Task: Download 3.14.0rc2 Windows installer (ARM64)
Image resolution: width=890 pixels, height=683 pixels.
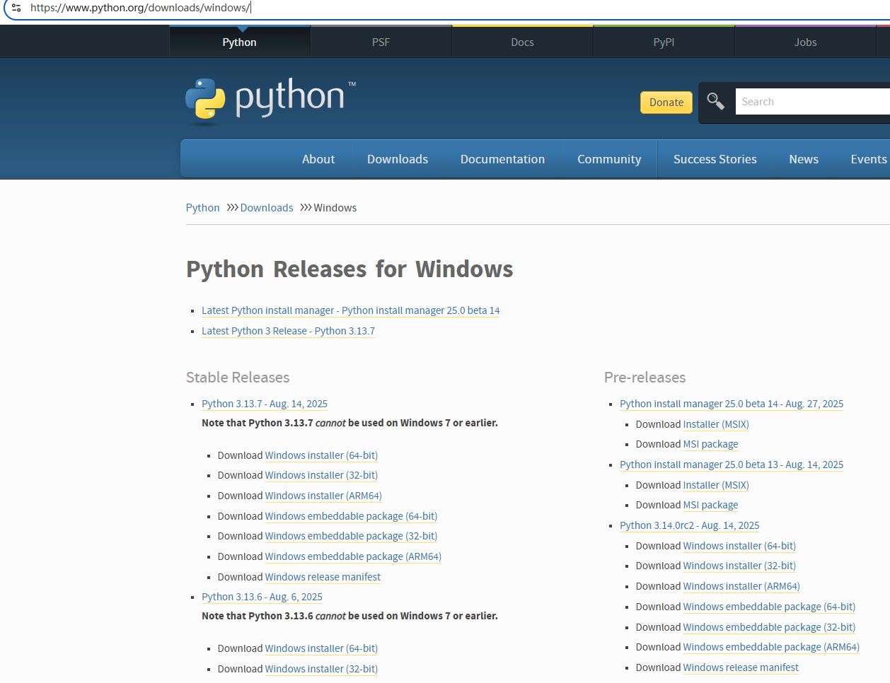Action: pyautogui.click(x=741, y=586)
